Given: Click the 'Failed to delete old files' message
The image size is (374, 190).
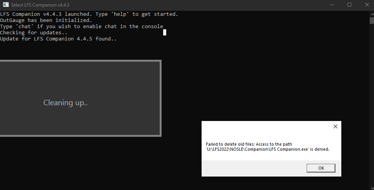Looking at the screenshot, I should 267,147.
